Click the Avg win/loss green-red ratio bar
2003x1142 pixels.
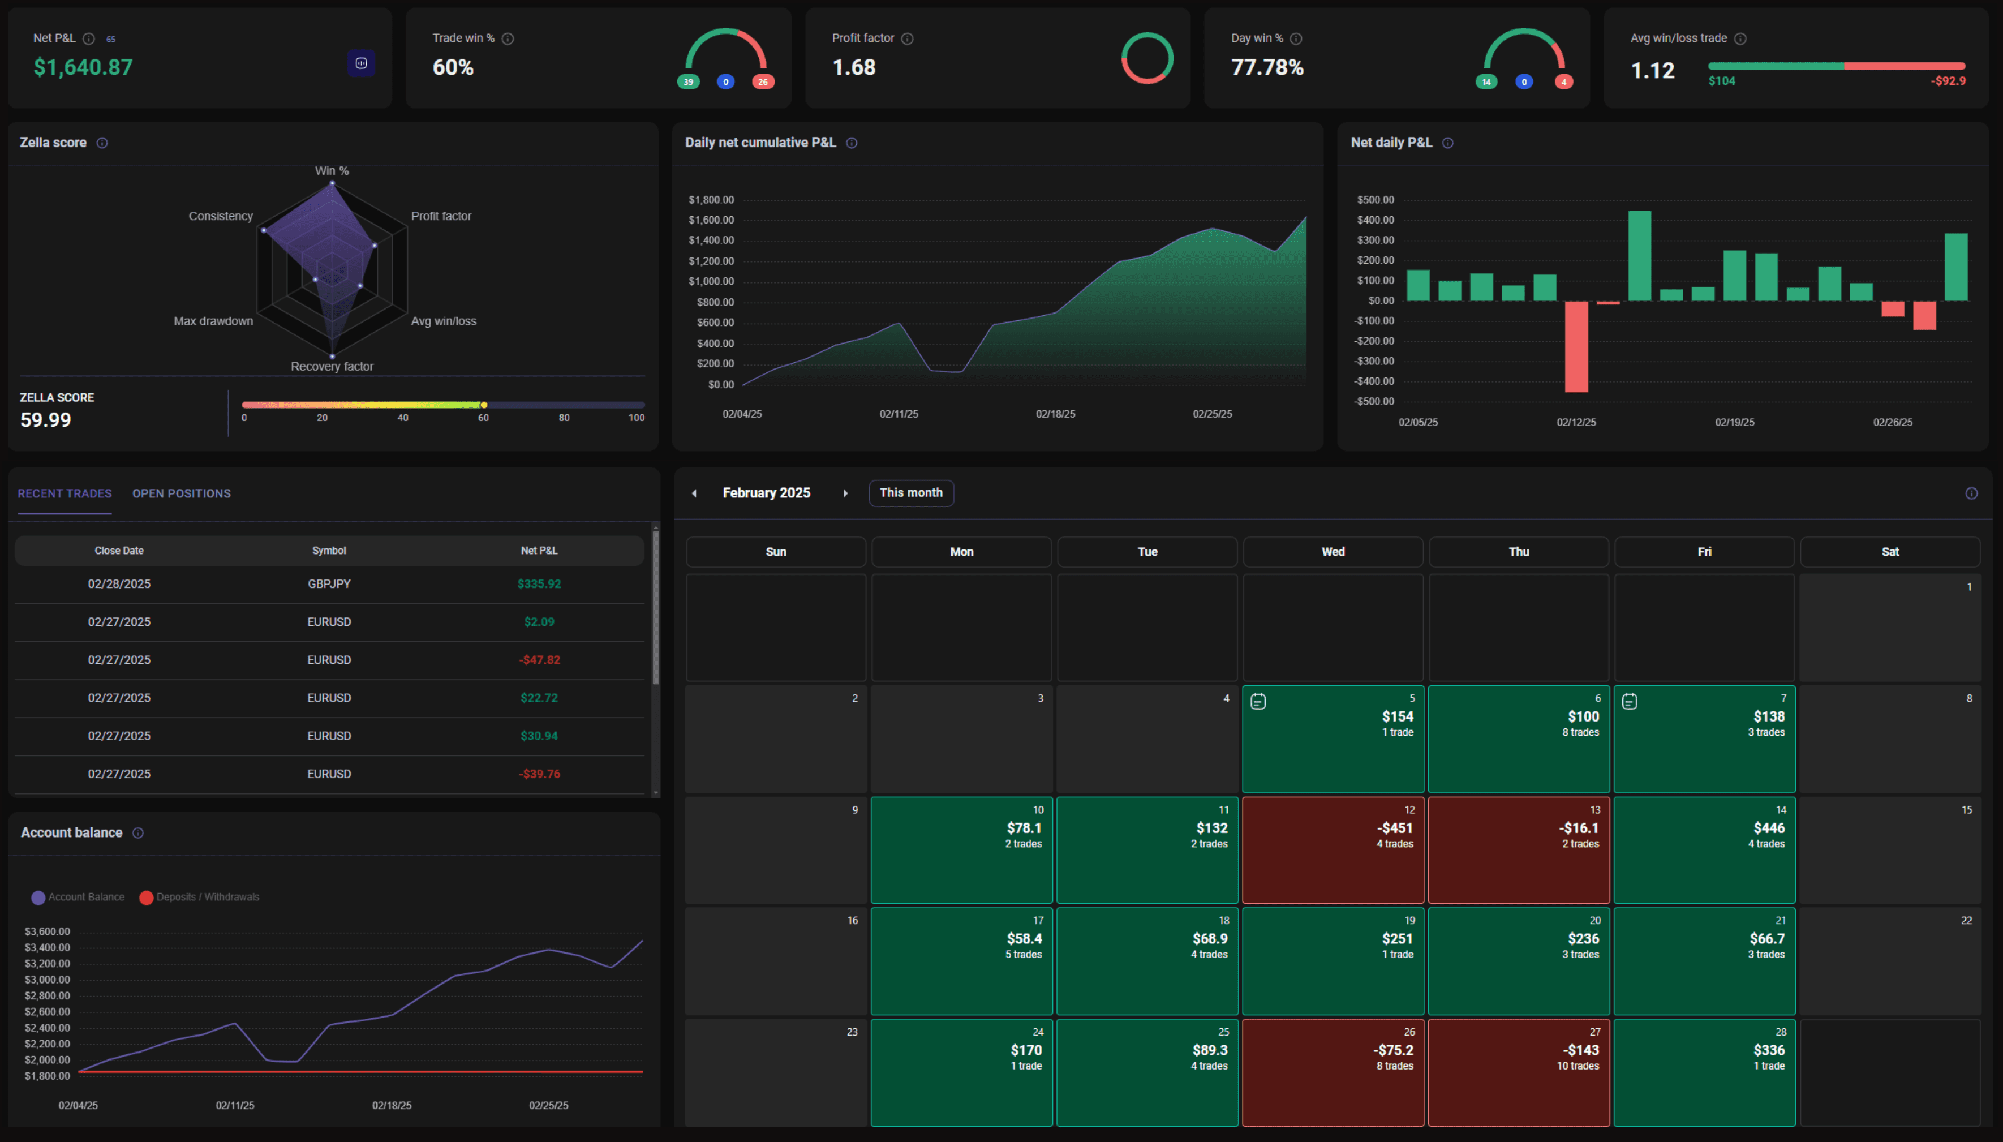(1837, 66)
